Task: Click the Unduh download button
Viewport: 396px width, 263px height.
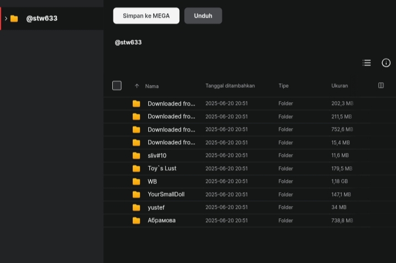Action: [x=203, y=15]
